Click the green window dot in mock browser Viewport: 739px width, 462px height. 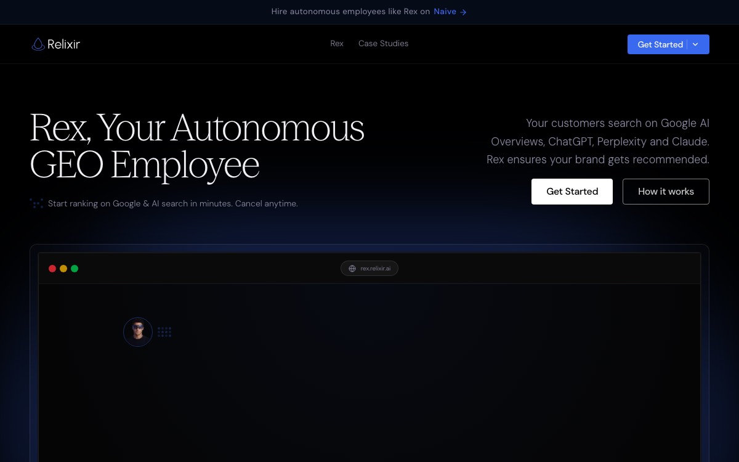click(75, 269)
